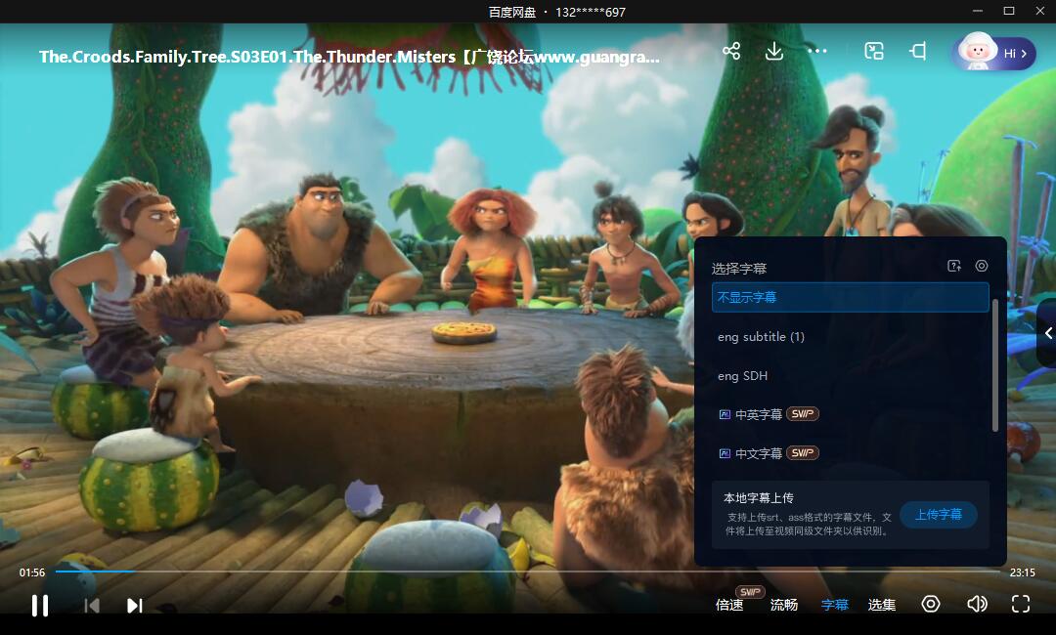Click the volume speaker icon

977,604
